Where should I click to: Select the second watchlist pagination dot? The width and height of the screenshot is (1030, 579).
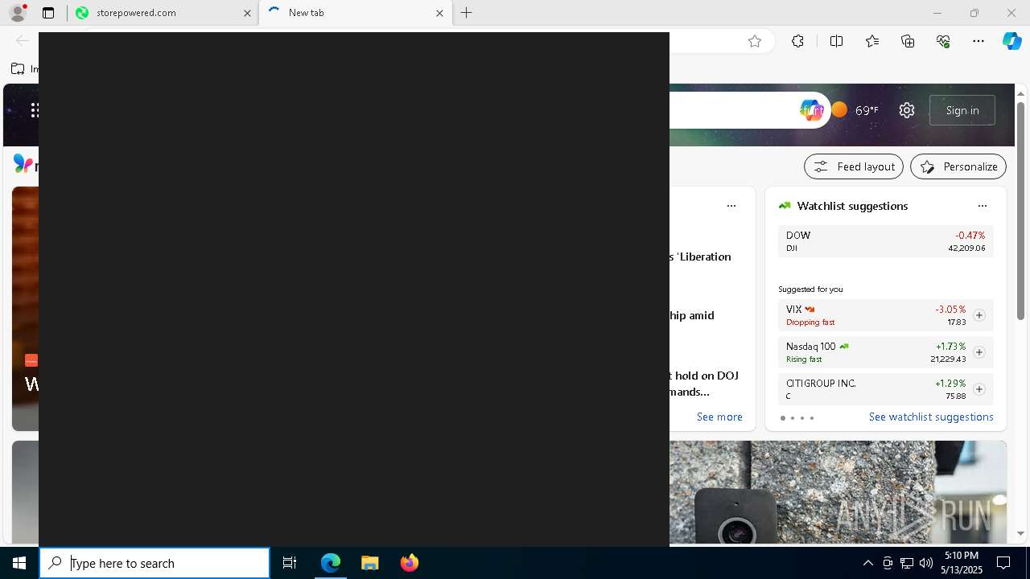click(x=793, y=418)
